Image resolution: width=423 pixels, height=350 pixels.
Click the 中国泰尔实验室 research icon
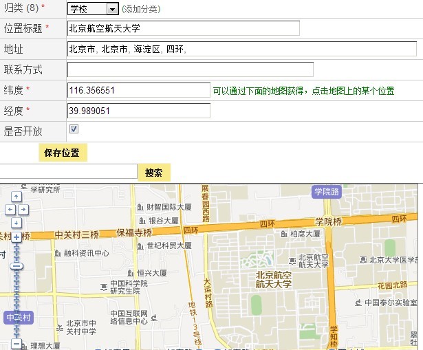pos(358,303)
